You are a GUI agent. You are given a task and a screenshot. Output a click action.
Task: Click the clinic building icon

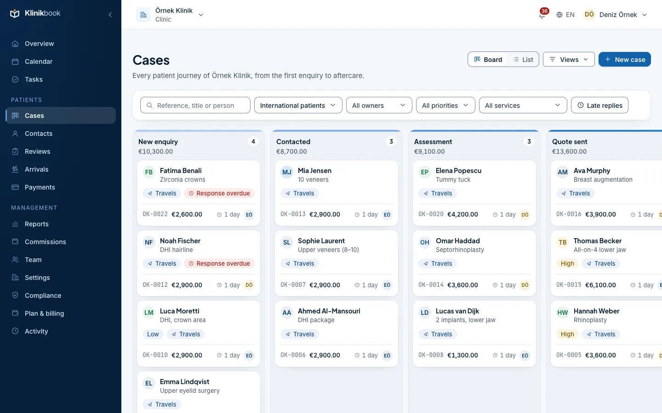point(143,15)
